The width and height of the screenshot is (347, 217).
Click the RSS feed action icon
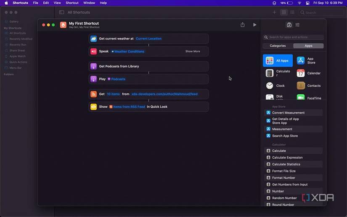(x=93, y=94)
